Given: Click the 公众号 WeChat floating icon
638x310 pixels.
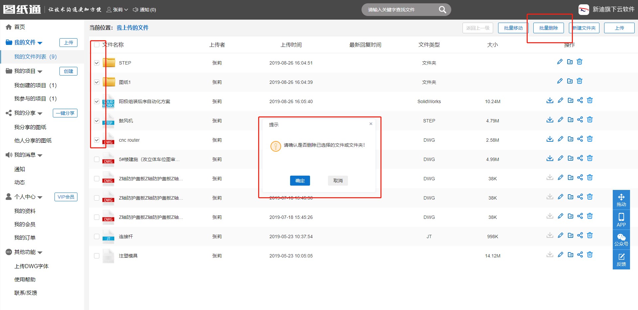Looking at the screenshot, I should click(x=621, y=239).
